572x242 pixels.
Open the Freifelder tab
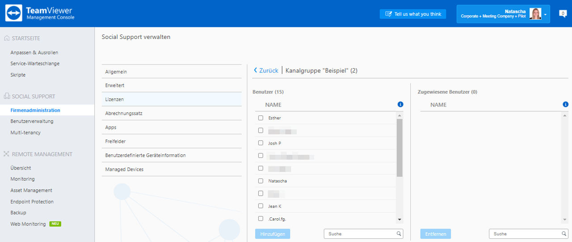172,141
